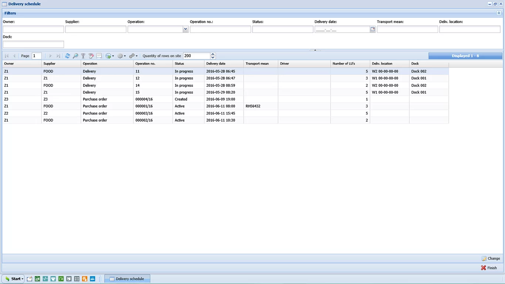Click the magnifier search icon in toolbar
Screen dimensions: 505x284
point(75,56)
